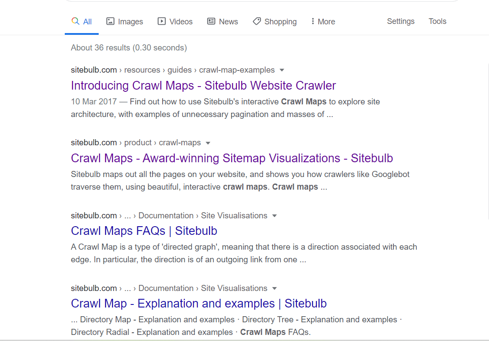Open Crawl Maps FAQs | Sitebulb link
The width and height of the screenshot is (489, 341).
pos(144,231)
